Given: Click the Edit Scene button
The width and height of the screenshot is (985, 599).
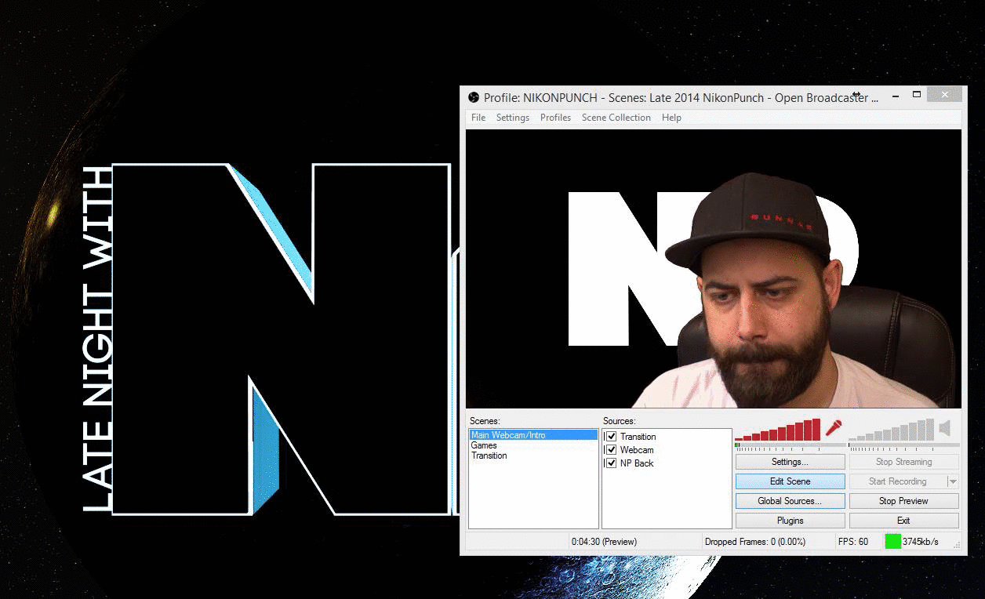Looking at the screenshot, I should [x=790, y=481].
